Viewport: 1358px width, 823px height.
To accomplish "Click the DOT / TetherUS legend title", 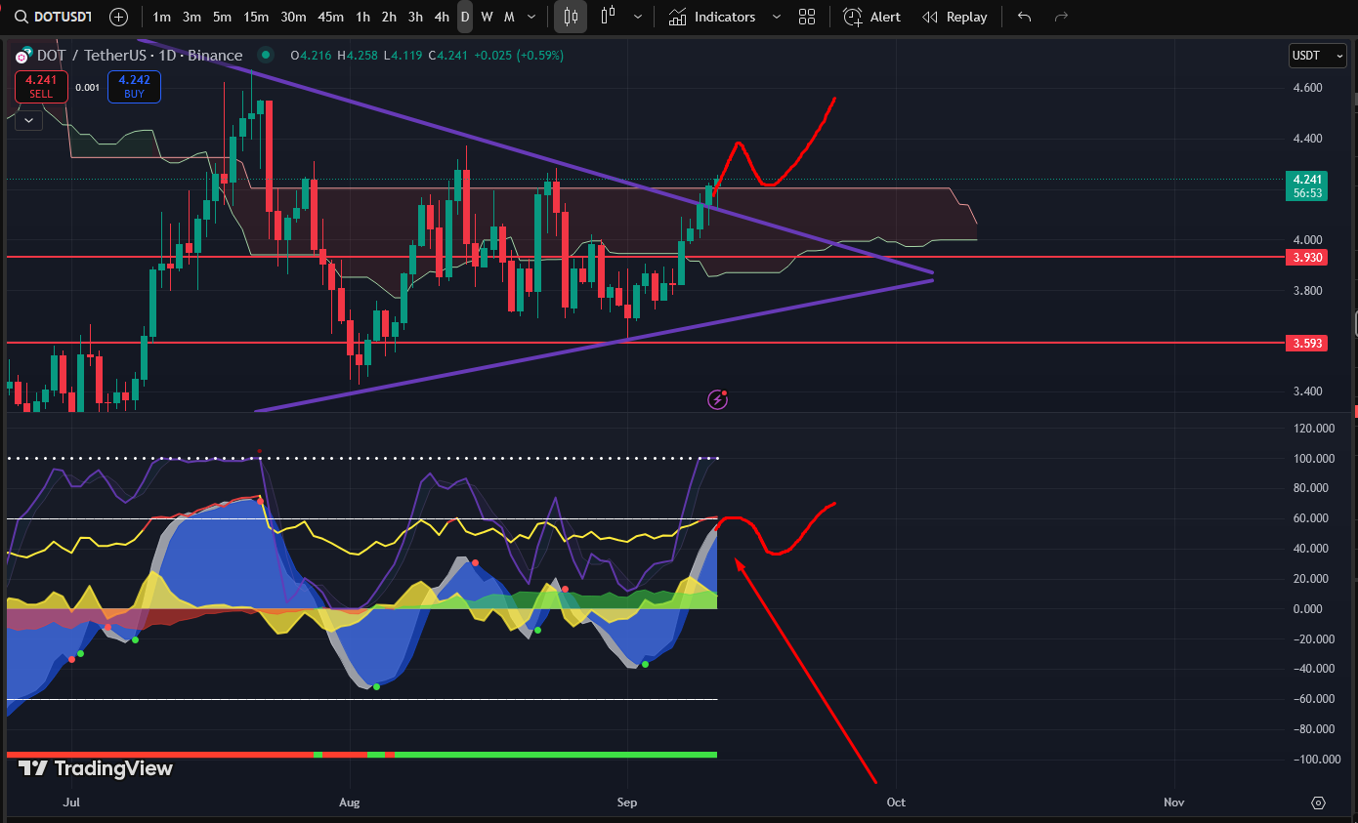I will (141, 56).
